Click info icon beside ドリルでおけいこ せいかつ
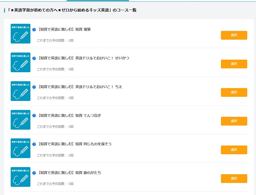The image size is (256, 195). point(34,58)
